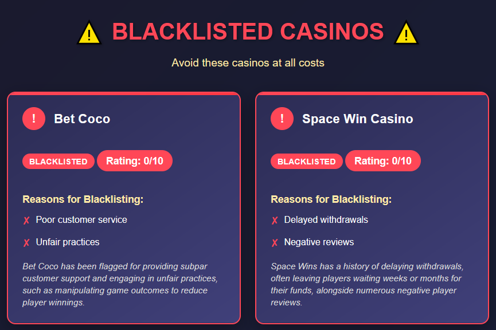This screenshot has width=496, height=330.
Task: Click the Rating: 0/10 pill under Bet Coco
Action: coord(135,161)
